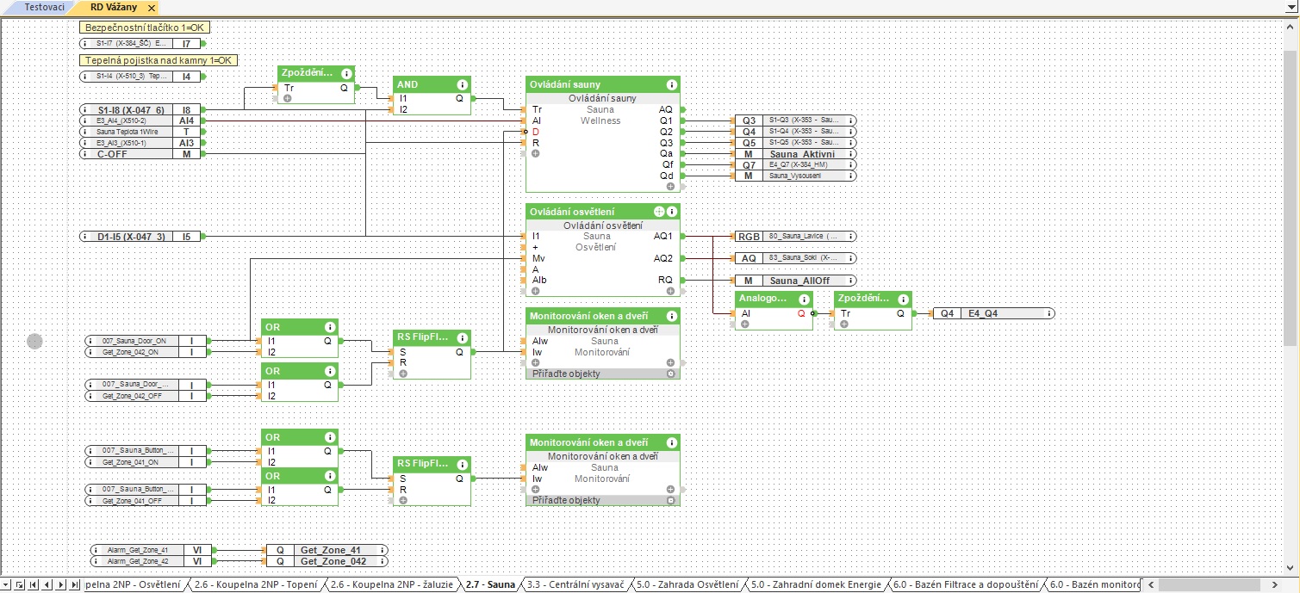Select the Get_Zone_41 output
1300x593 pixels.
pos(327,550)
